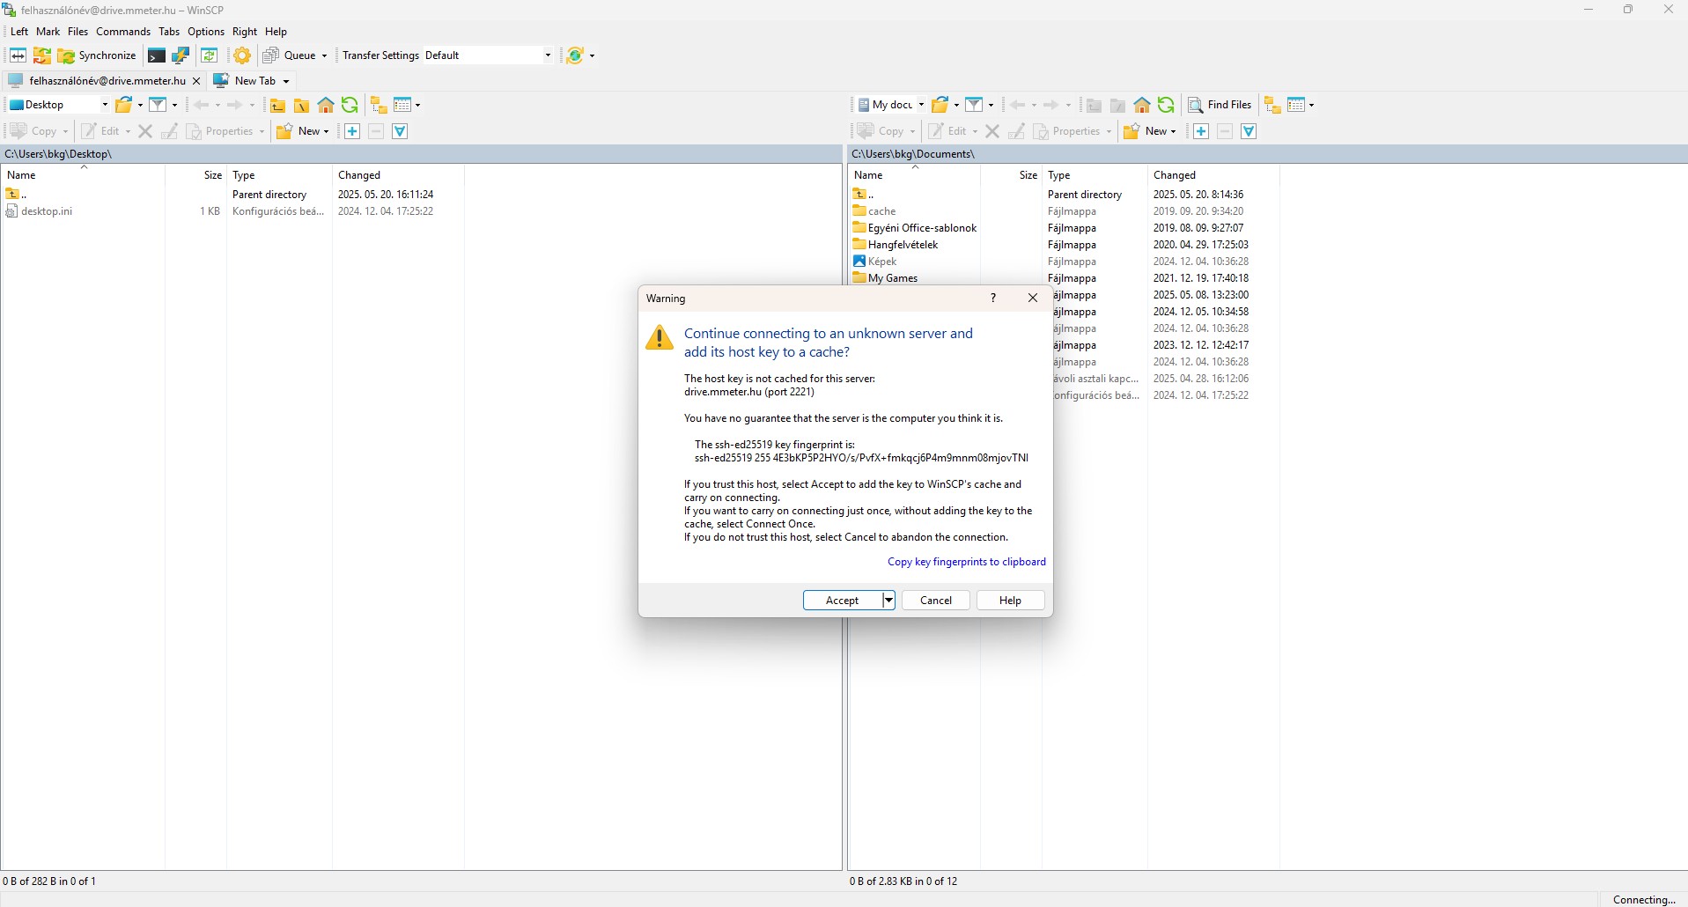Screen dimensions: 1688x907
Task: Open Transfer Settings Default combo box
Action: click(x=488, y=55)
